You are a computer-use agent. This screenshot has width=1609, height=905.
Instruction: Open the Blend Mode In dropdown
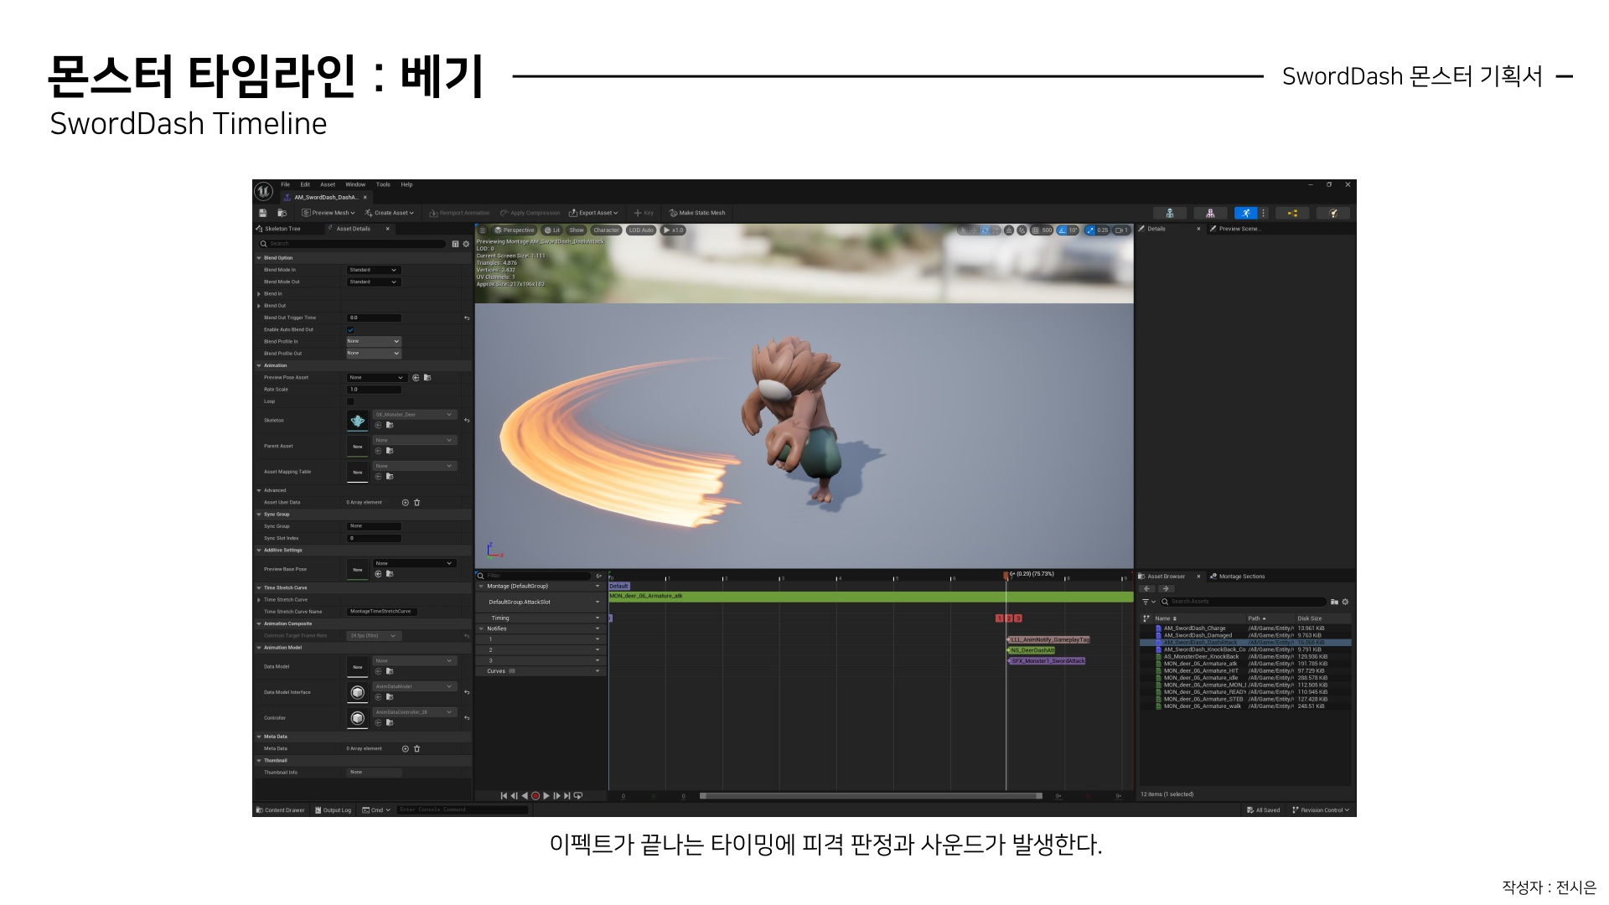click(x=374, y=270)
